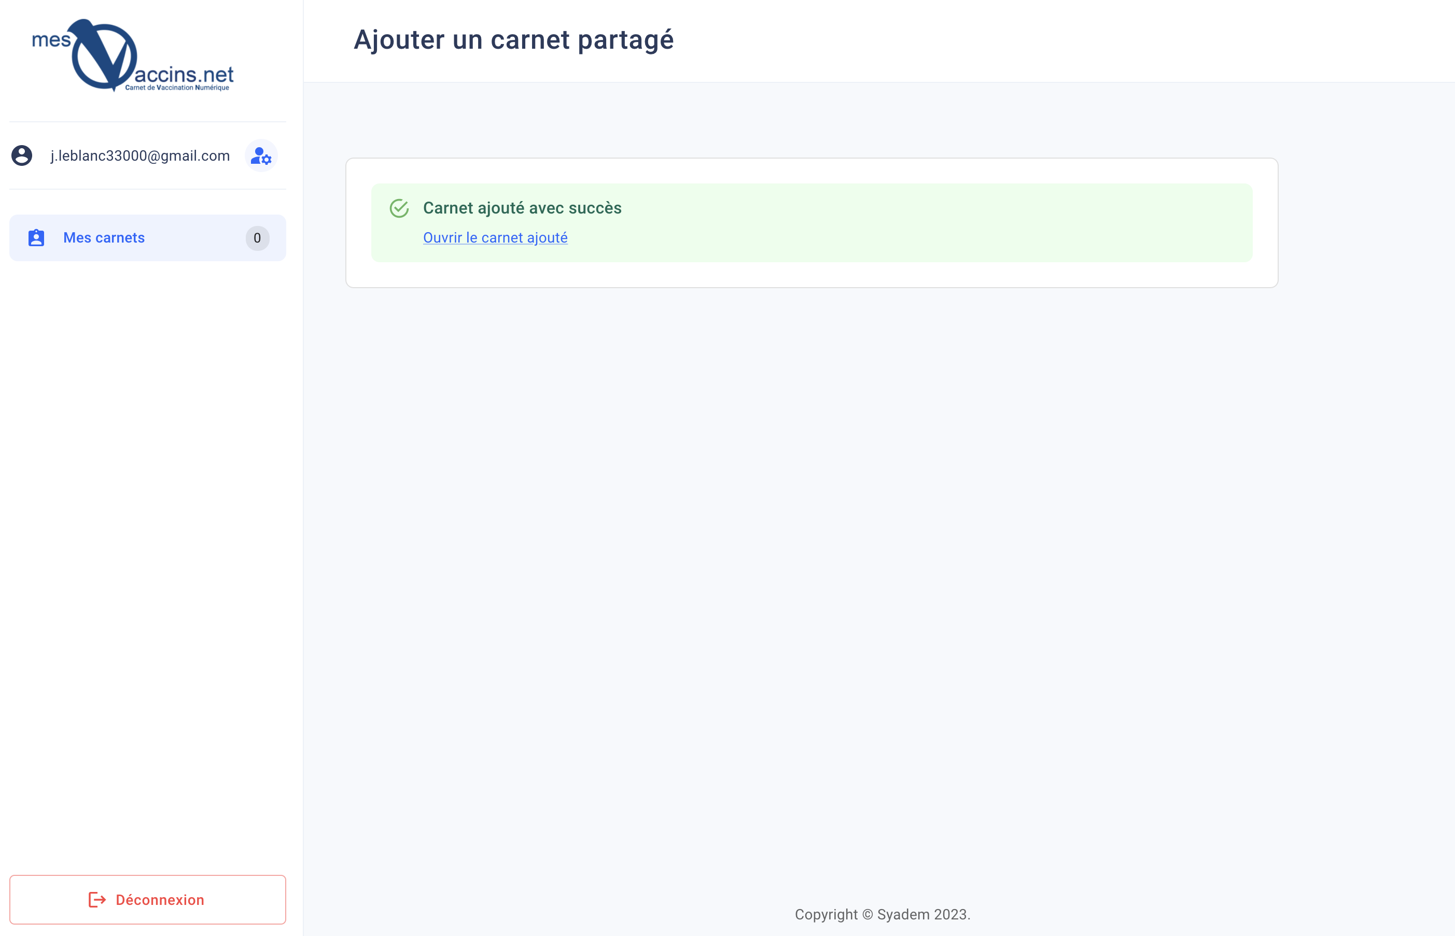Click the large V in the logo
The height and width of the screenshot is (936, 1455).
coord(103,55)
